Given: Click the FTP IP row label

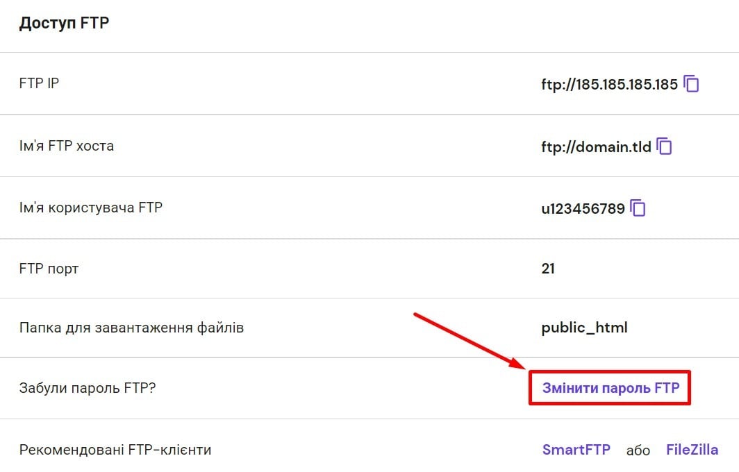Looking at the screenshot, I should (x=40, y=84).
